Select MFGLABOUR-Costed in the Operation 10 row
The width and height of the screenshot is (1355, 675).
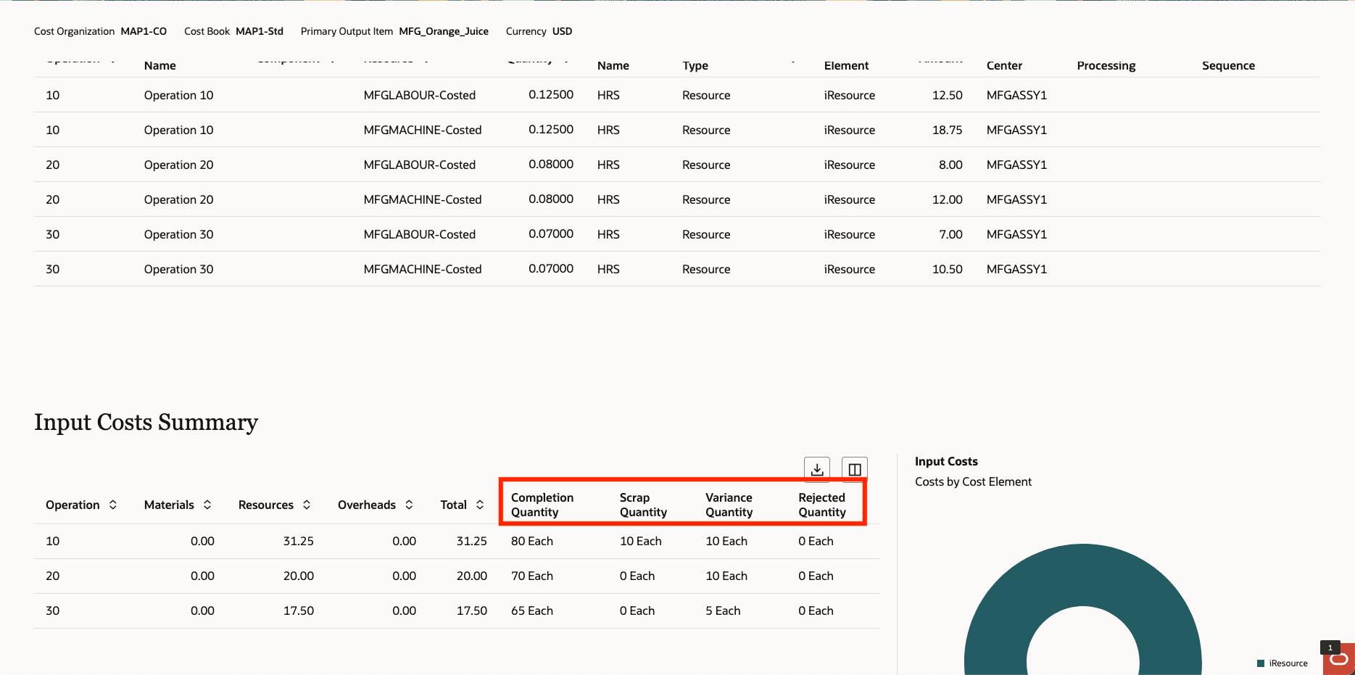pyautogui.click(x=420, y=95)
